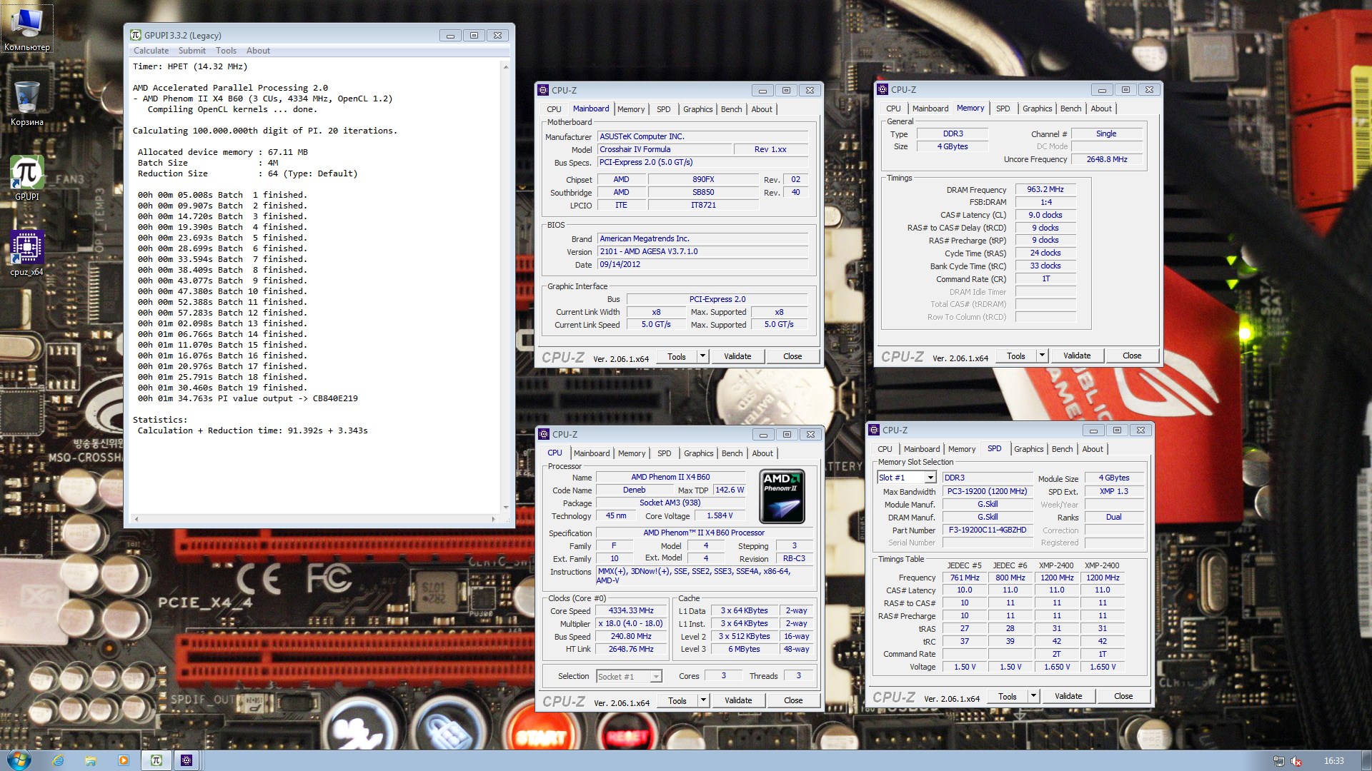The image size is (1372, 771).
Task: Open the Socket #1 selection dropdown
Action: point(629,676)
